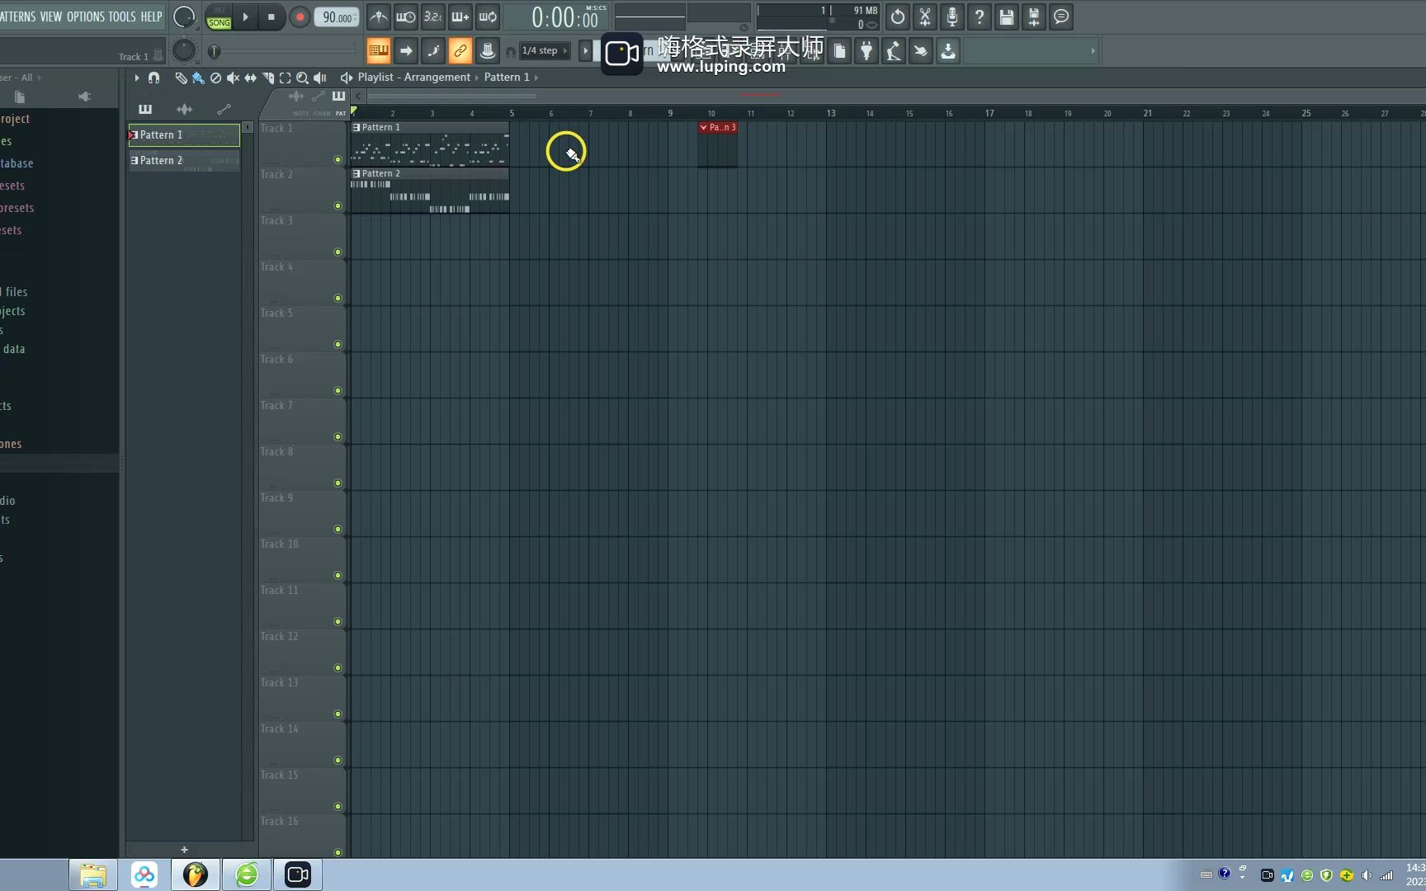Click the master volume knob

[184, 17]
